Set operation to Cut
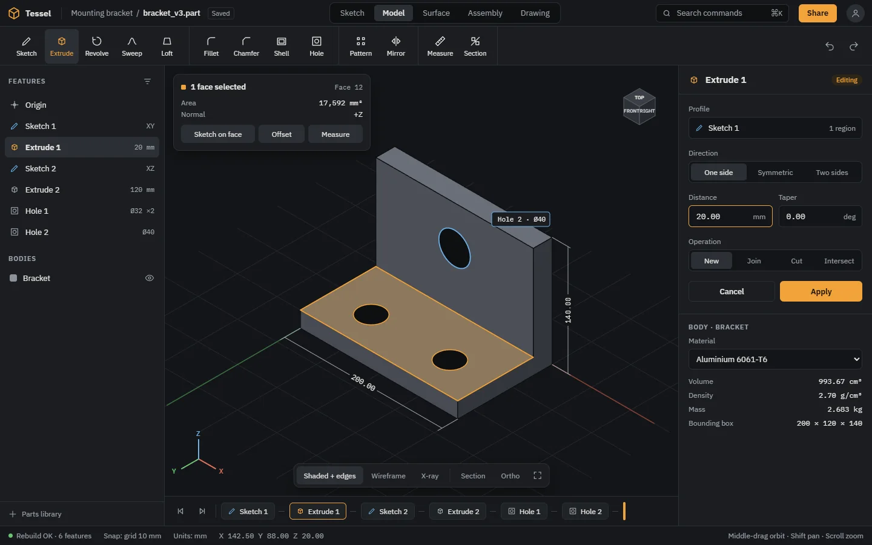Viewport: 872px width, 545px height. tap(797, 261)
